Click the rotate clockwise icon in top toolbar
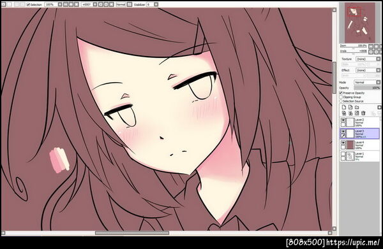The width and height of the screenshot is (383, 249). [106, 4]
